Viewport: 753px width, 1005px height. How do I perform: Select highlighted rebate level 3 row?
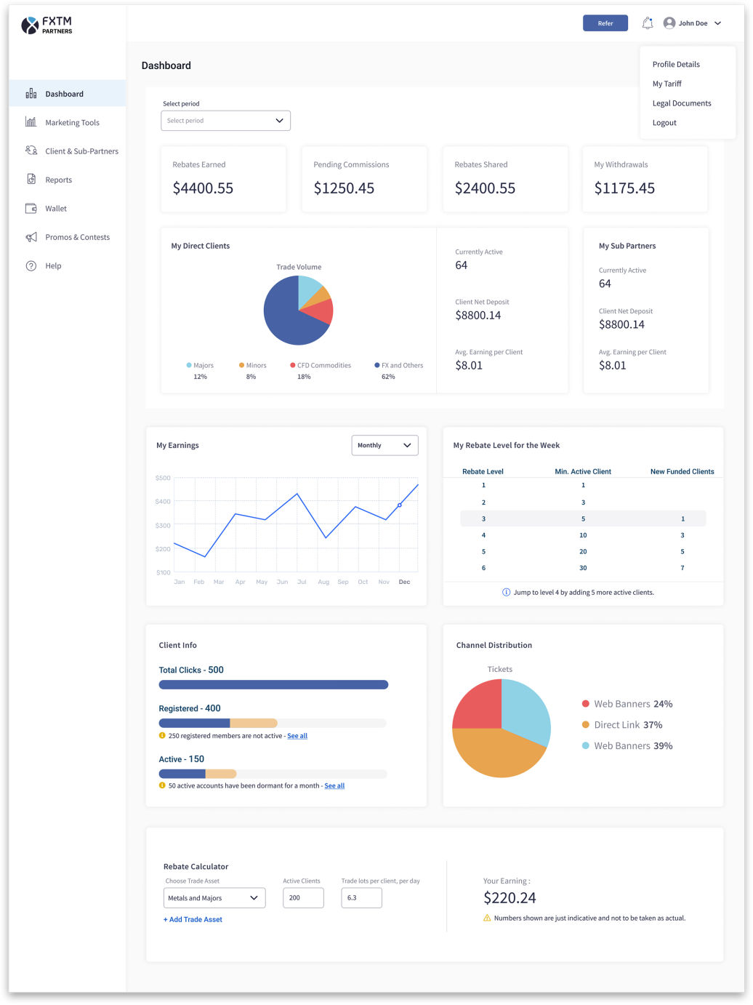click(x=583, y=518)
